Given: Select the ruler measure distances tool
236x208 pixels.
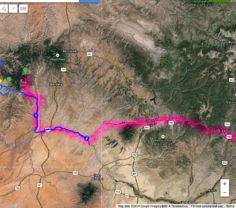Looking at the screenshot, I should pos(23,9).
